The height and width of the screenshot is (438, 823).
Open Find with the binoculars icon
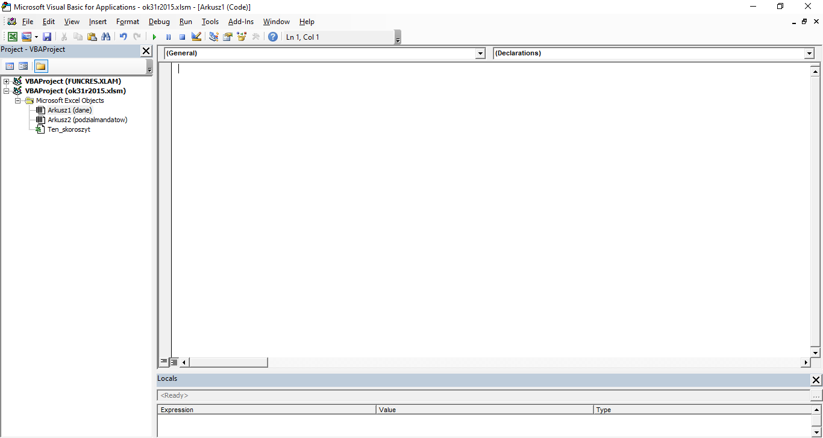tap(106, 37)
